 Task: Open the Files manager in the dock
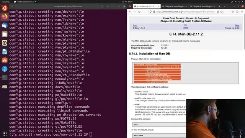click(x=5, y=34)
